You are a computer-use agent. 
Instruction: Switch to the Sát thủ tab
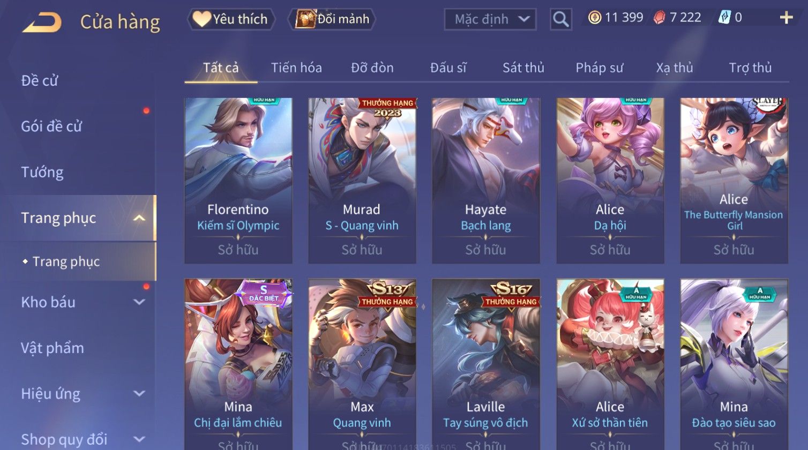(523, 67)
